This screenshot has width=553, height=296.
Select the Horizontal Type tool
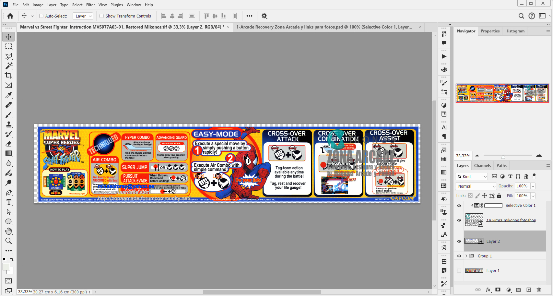(x=8, y=202)
